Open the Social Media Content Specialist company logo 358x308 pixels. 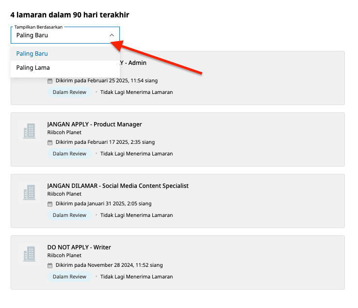click(x=29, y=192)
